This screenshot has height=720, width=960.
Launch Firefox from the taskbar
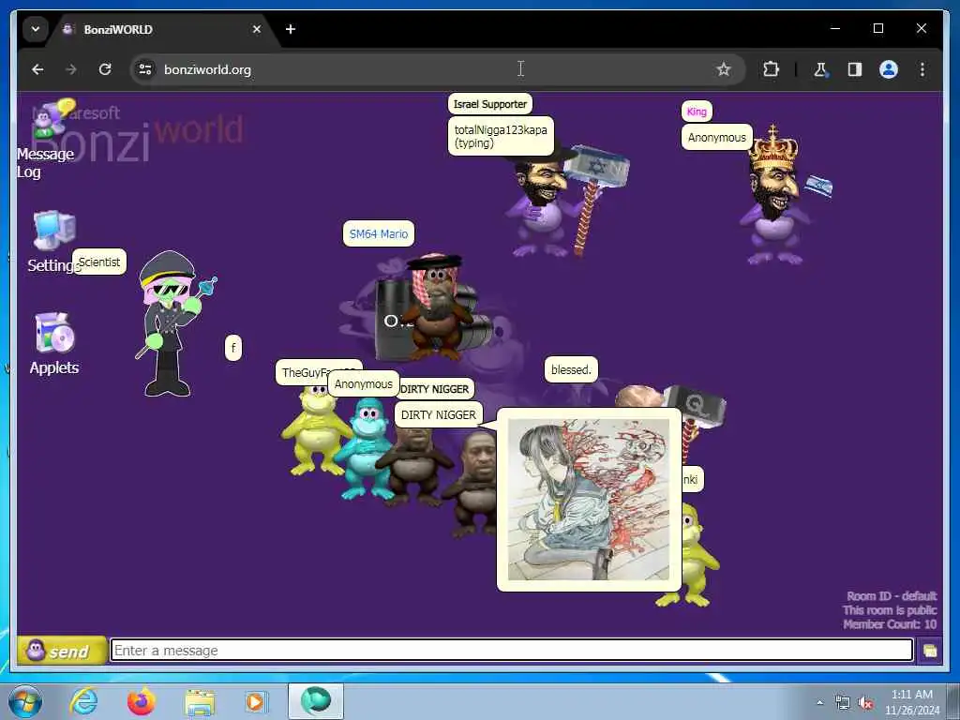tap(142, 701)
